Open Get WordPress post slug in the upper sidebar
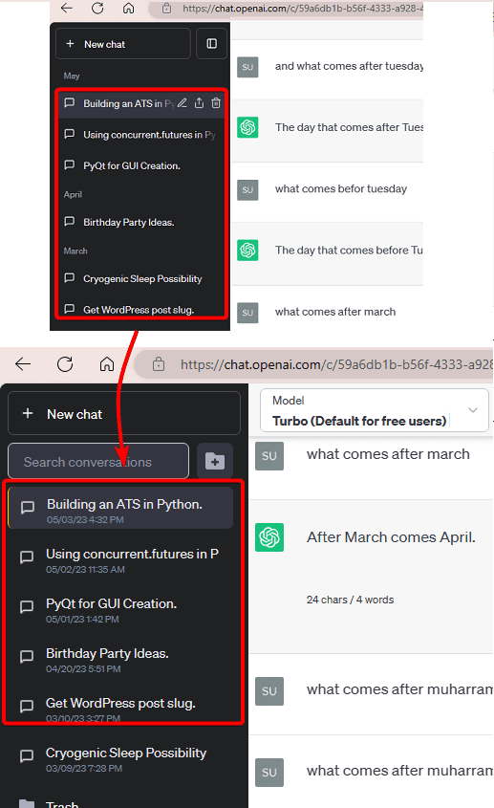The height and width of the screenshot is (808, 494). click(x=140, y=310)
